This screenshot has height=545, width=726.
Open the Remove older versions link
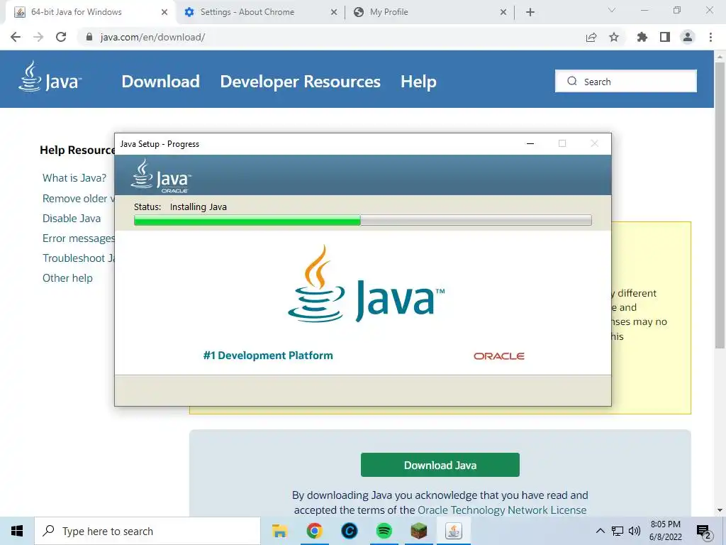[78, 199]
